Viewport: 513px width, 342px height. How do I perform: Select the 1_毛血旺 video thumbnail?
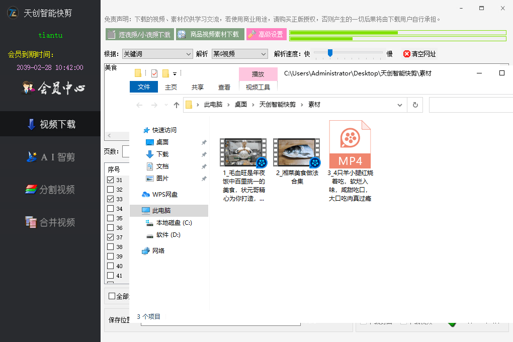pyautogui.click(x=243, y=152)
